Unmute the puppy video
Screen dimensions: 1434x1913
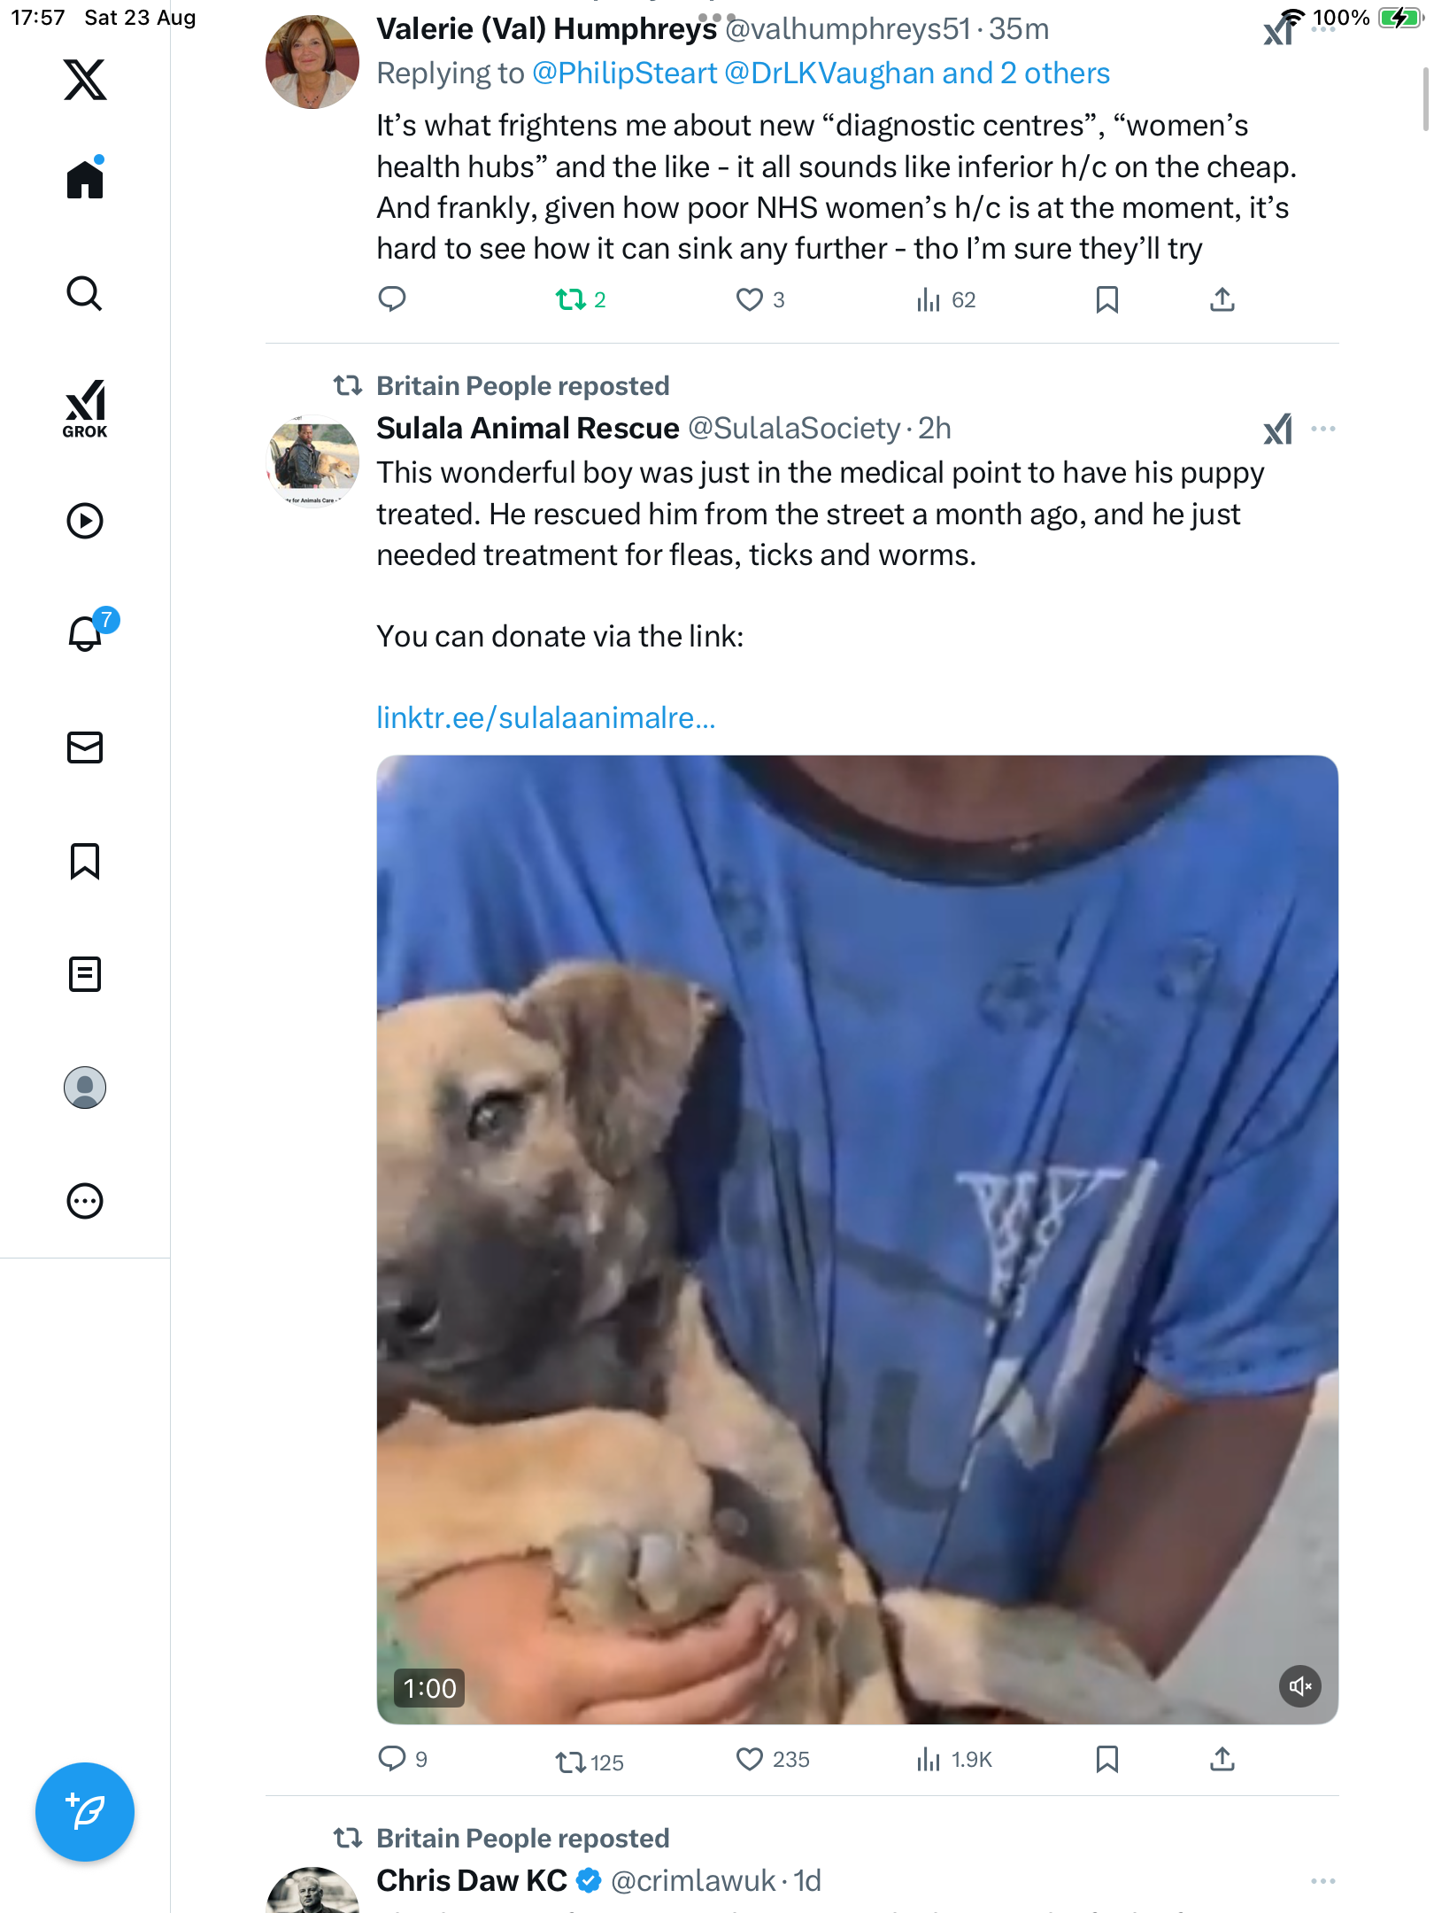click(x=1299, y=1686)
